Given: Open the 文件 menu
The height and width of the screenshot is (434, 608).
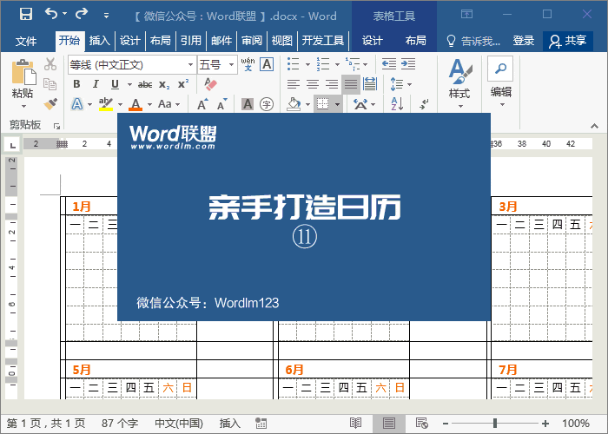Looking at the screenshot, I should click(x=26, y=41).
